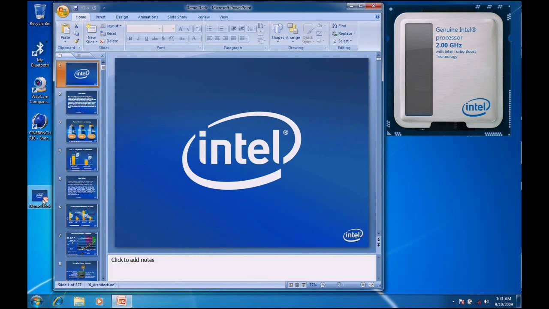Decrease font size with Shrink Font
Viewport: 549px width, 309px height.
tap(188, 29)
